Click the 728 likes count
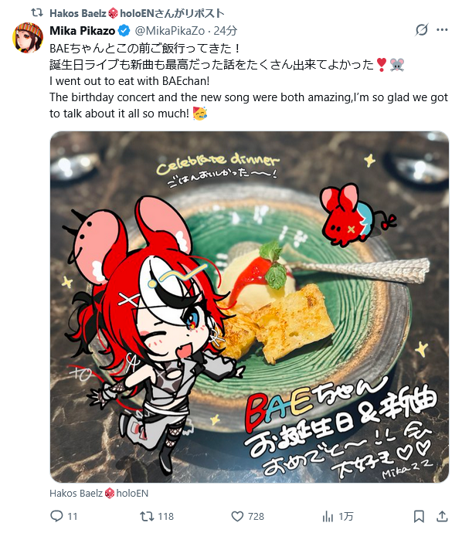This screenshot has height=533, width=462. point(256,517)
